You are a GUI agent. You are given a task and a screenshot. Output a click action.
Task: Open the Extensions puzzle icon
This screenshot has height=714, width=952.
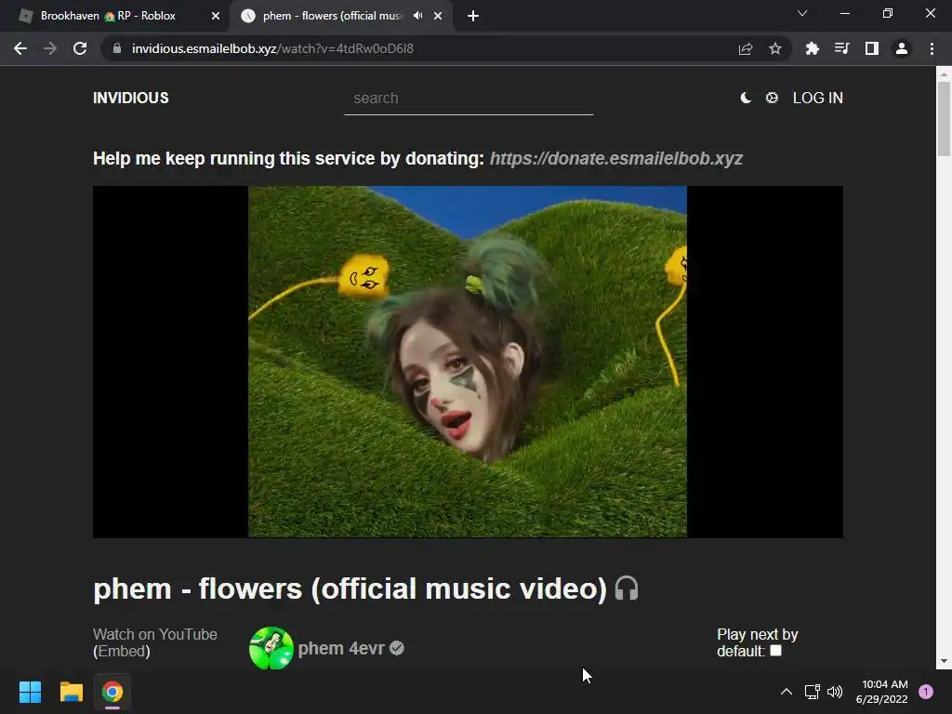click(813, 48)
